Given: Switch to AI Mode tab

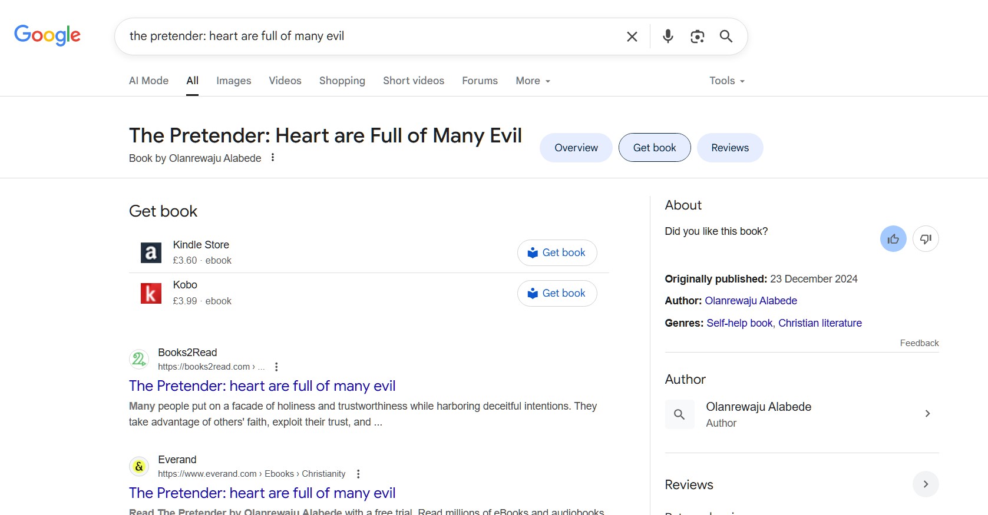Looking at the screenshot, I should [148, 81].
